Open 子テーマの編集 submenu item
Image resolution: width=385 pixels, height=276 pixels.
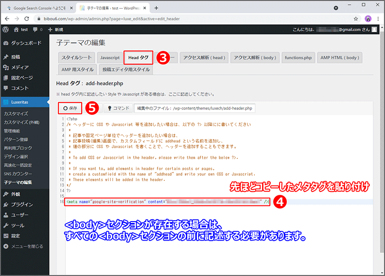[17, 182]
